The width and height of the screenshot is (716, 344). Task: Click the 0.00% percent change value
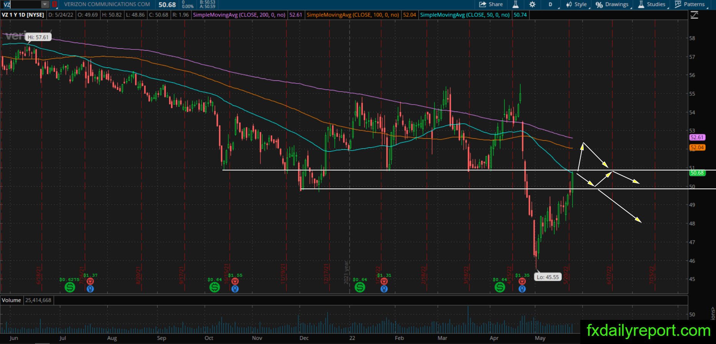188,7
